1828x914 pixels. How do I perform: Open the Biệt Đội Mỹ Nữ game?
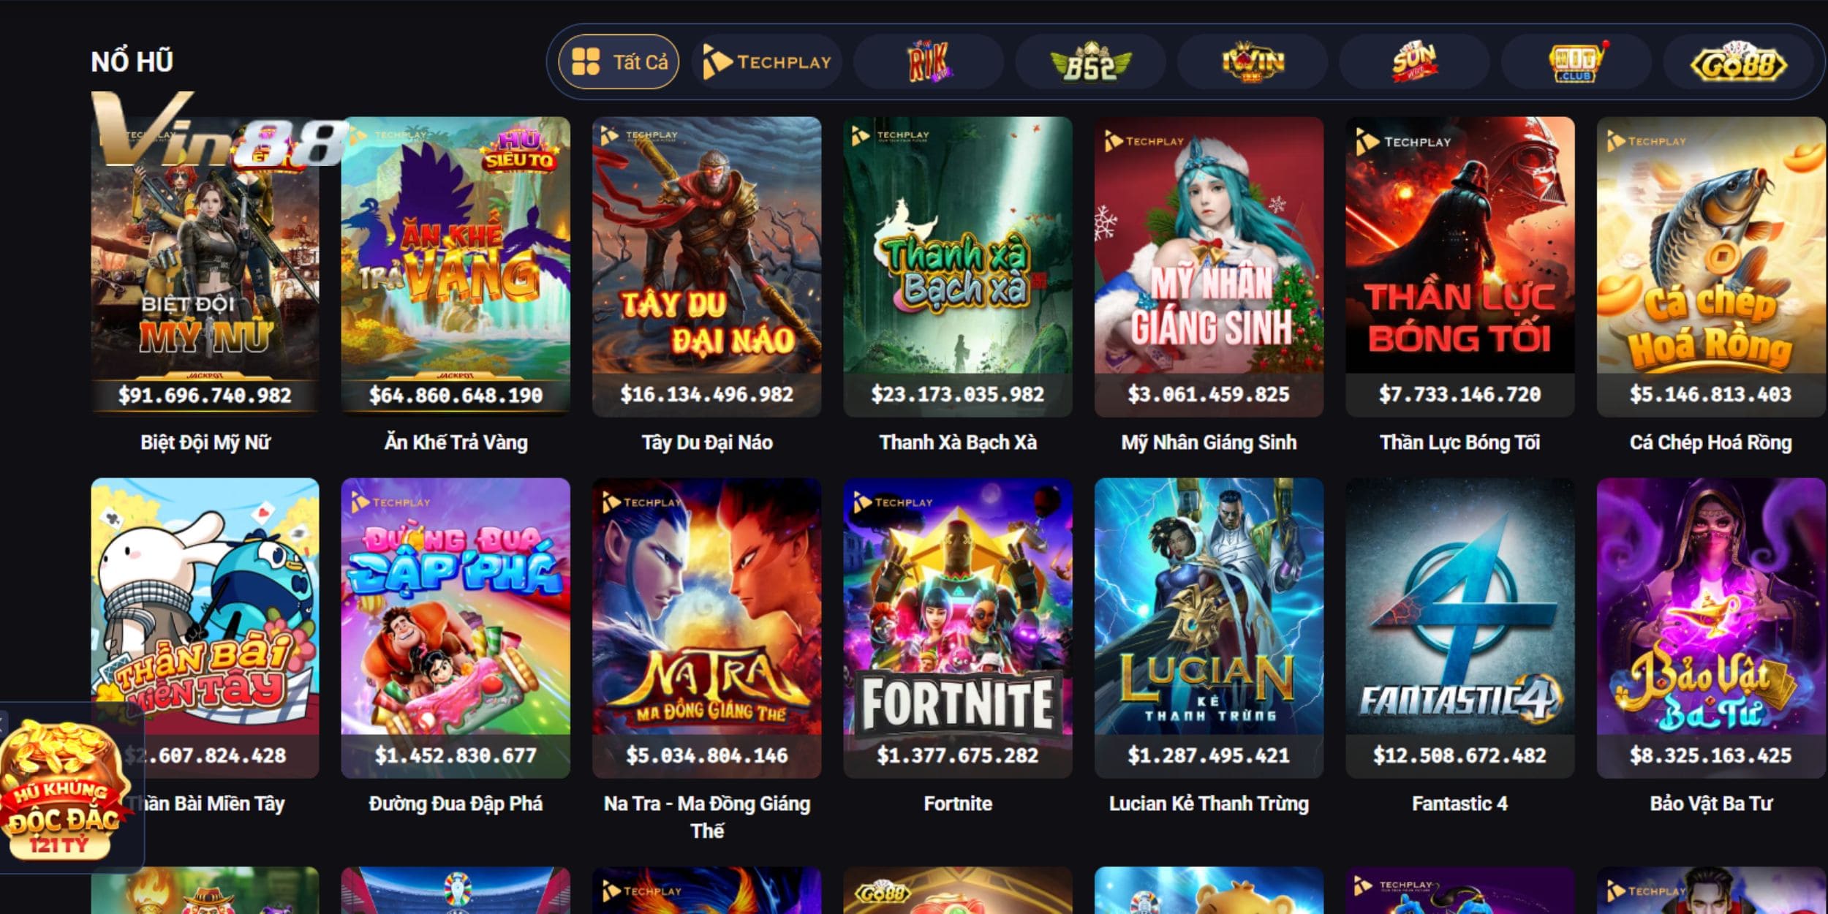205,267
